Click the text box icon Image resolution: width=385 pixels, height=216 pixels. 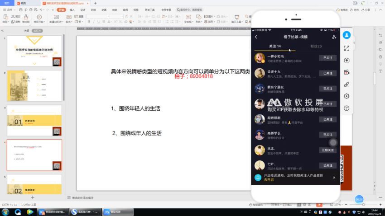point(188,17)
